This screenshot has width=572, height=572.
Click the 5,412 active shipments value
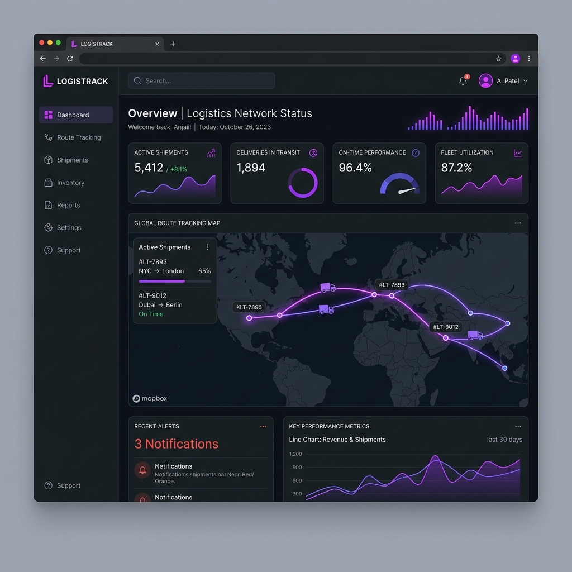pos(149,168)
